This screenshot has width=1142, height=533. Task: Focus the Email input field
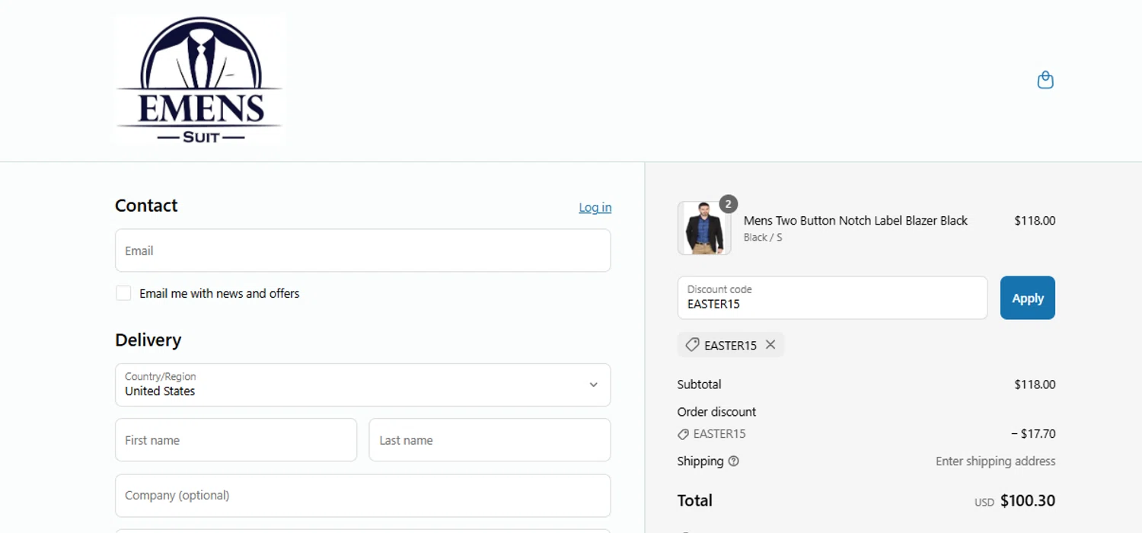[362, 251]
